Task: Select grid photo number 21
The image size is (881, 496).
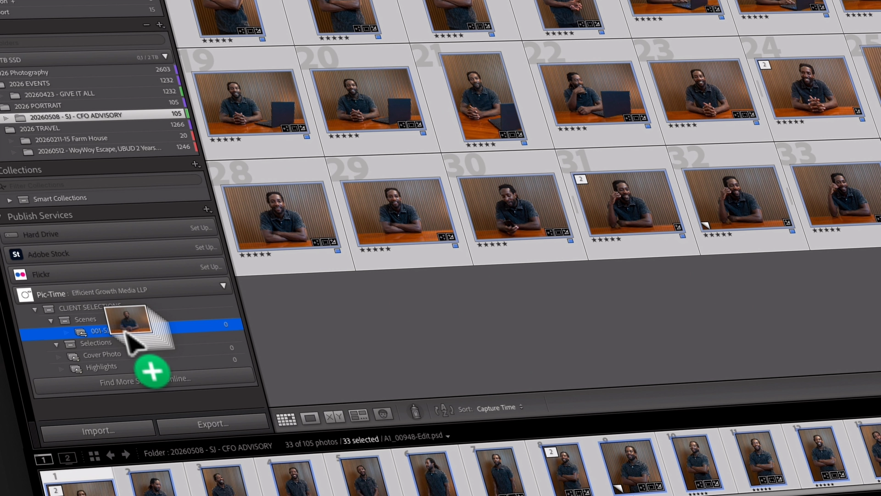Action: [x=482, y=96]
